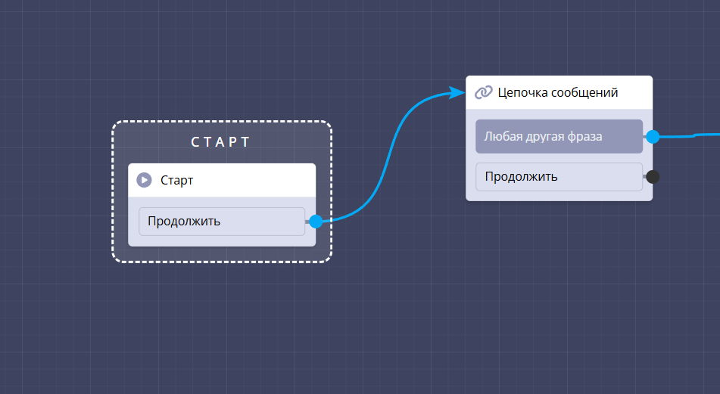Click the blue line leaving Любая другая фраза rightward
720x394 pixels.
[x=689, y=136]
